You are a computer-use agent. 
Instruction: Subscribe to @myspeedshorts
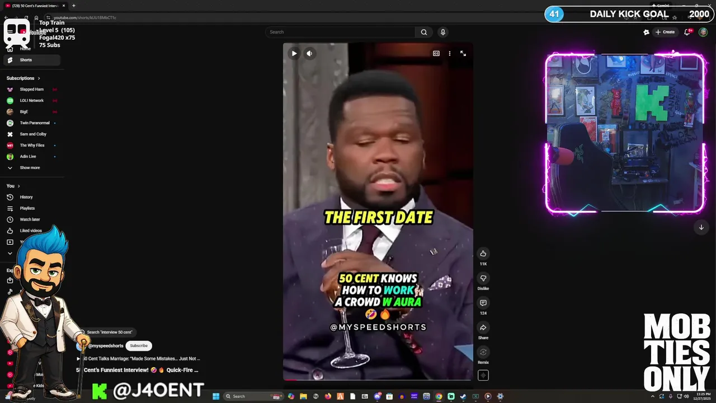139,346
